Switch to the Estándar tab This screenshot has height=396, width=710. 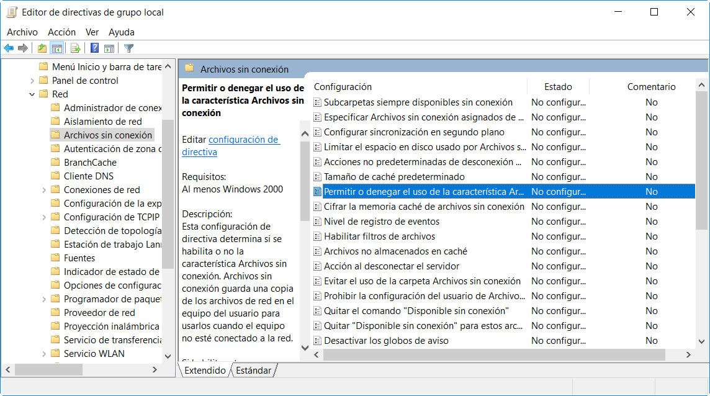pyautogui.click(x=254, y=370)
